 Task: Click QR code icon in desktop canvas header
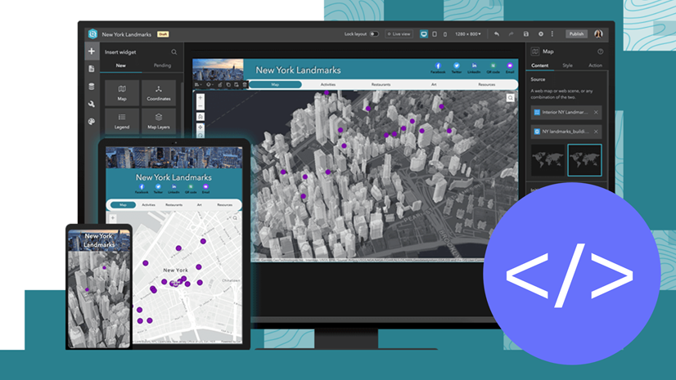click(493, 68)
